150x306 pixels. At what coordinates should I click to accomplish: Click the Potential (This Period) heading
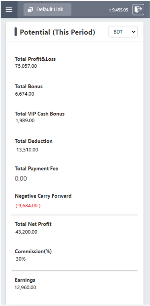tap(57, 32)
